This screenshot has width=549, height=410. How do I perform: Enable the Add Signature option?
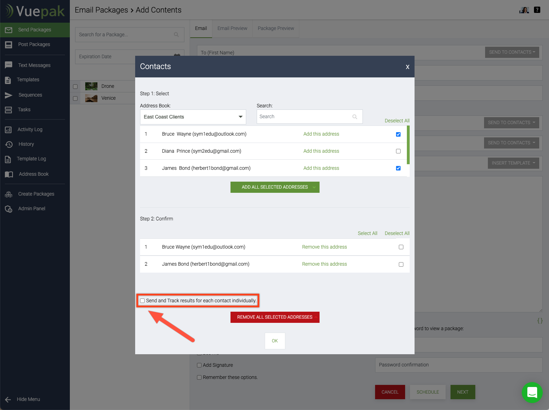click(x=199, y=365)
